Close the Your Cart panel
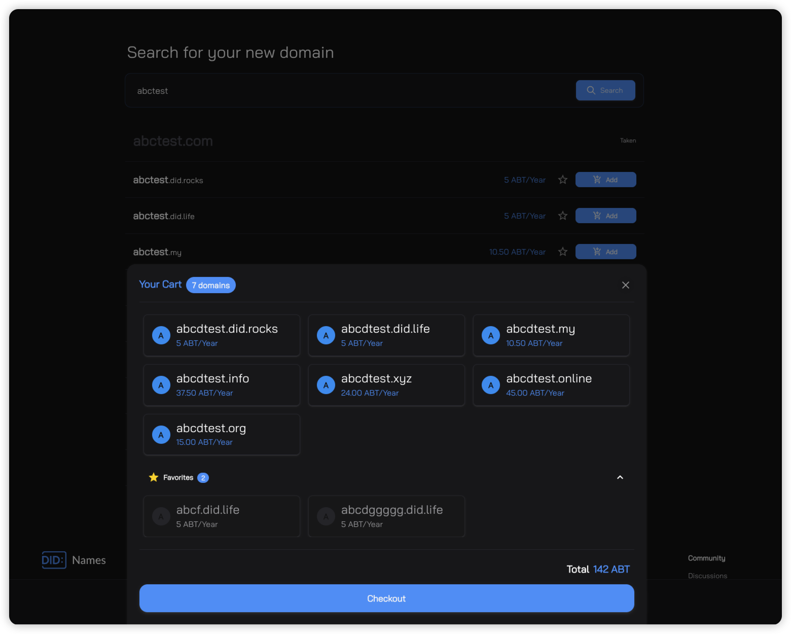The width and height of the screenshot is (791, 634). click(x=625, y=285)
